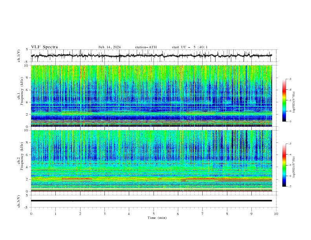Click the time axis tick label "6"
Screen dimensions: 311x240
pyautogui.click(x=178, y=214)
